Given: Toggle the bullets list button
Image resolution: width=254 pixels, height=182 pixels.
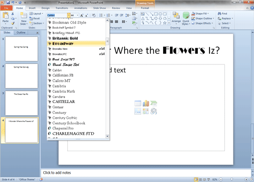Looking at the screenshot, I should (x=101, y=15).
